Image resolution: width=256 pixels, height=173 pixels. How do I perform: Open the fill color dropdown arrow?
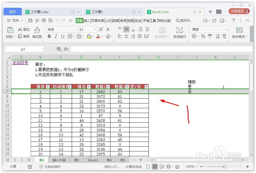[x=93, y=36]
